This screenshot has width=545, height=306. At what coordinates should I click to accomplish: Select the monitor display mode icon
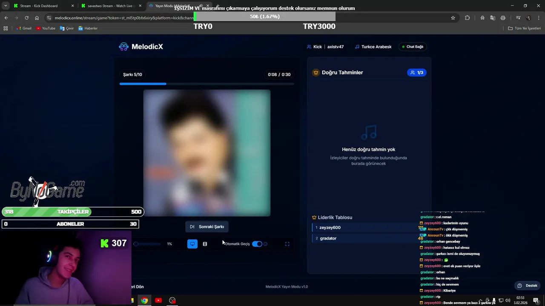(x=192, y=244)
